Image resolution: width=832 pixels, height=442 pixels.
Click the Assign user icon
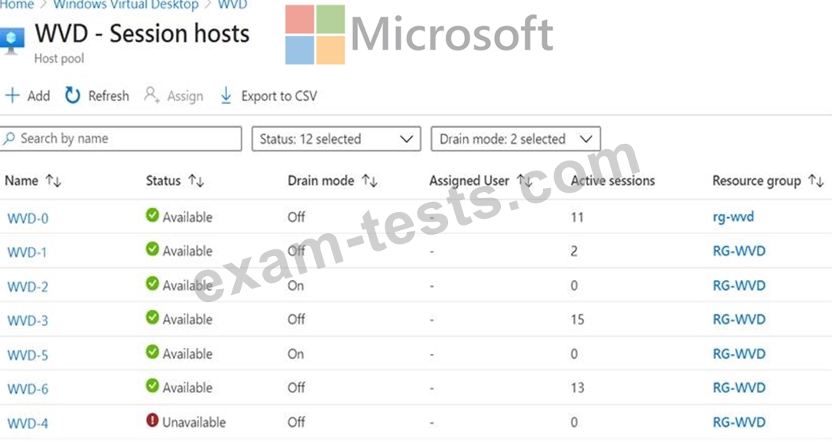[151, 96]
